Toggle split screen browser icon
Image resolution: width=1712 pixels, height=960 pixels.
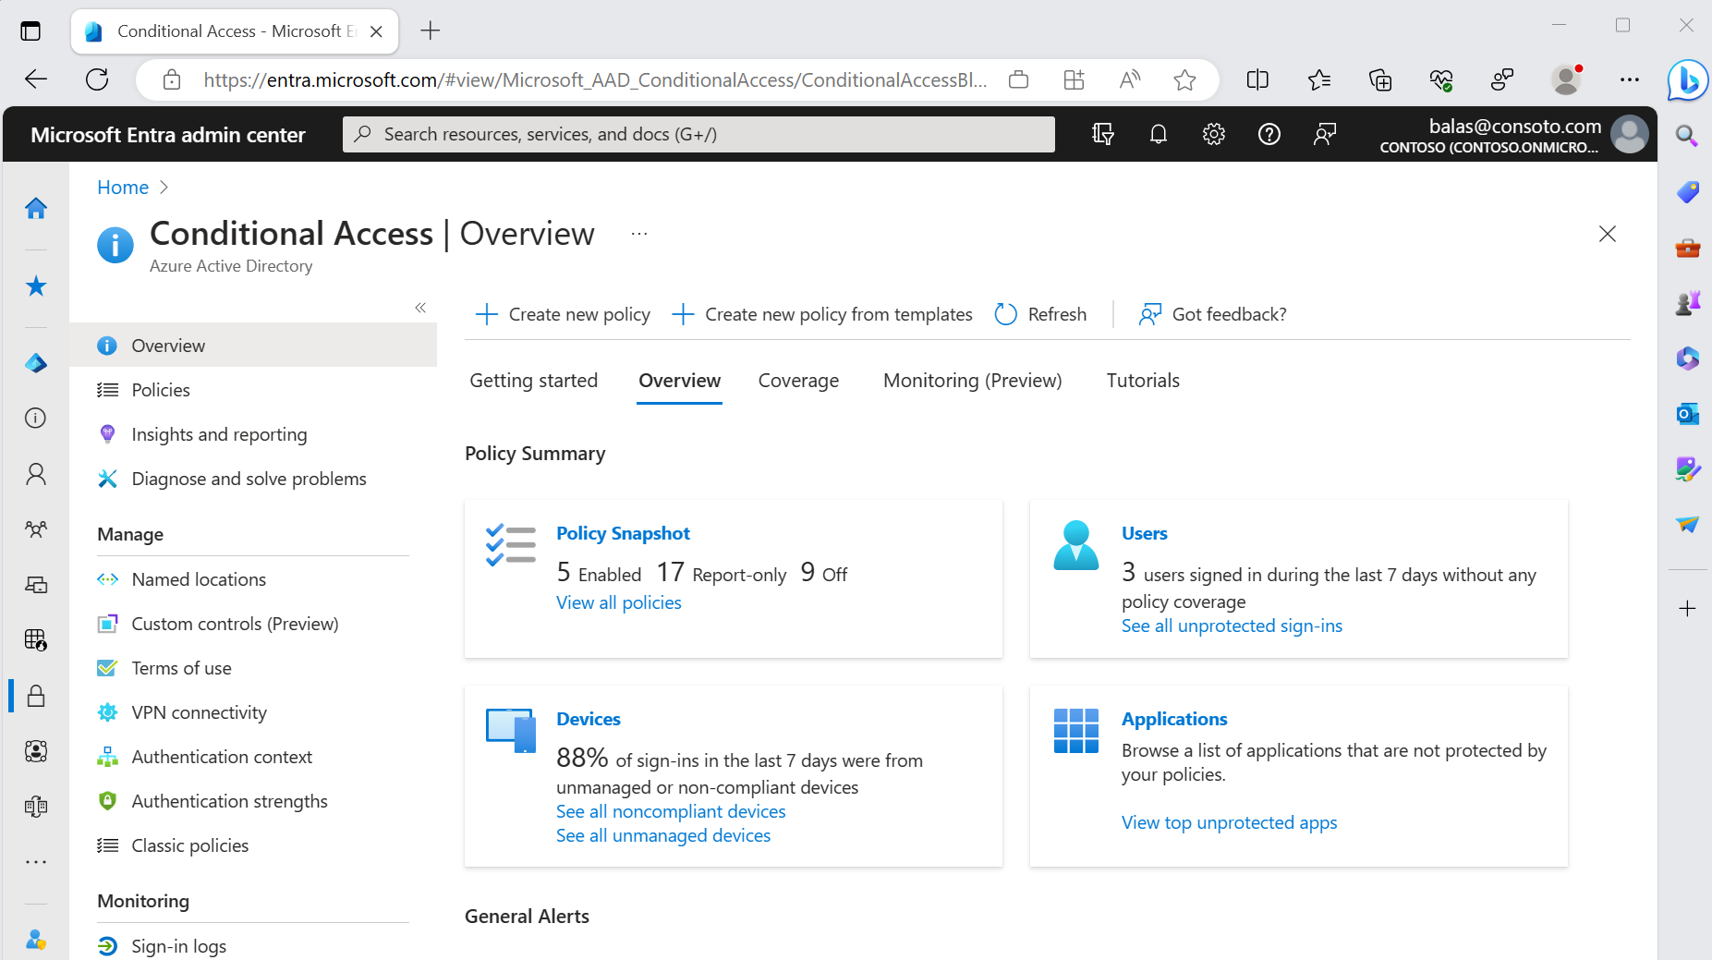pos(1257,79)
